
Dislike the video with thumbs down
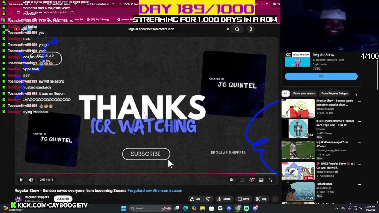(208, 199)
